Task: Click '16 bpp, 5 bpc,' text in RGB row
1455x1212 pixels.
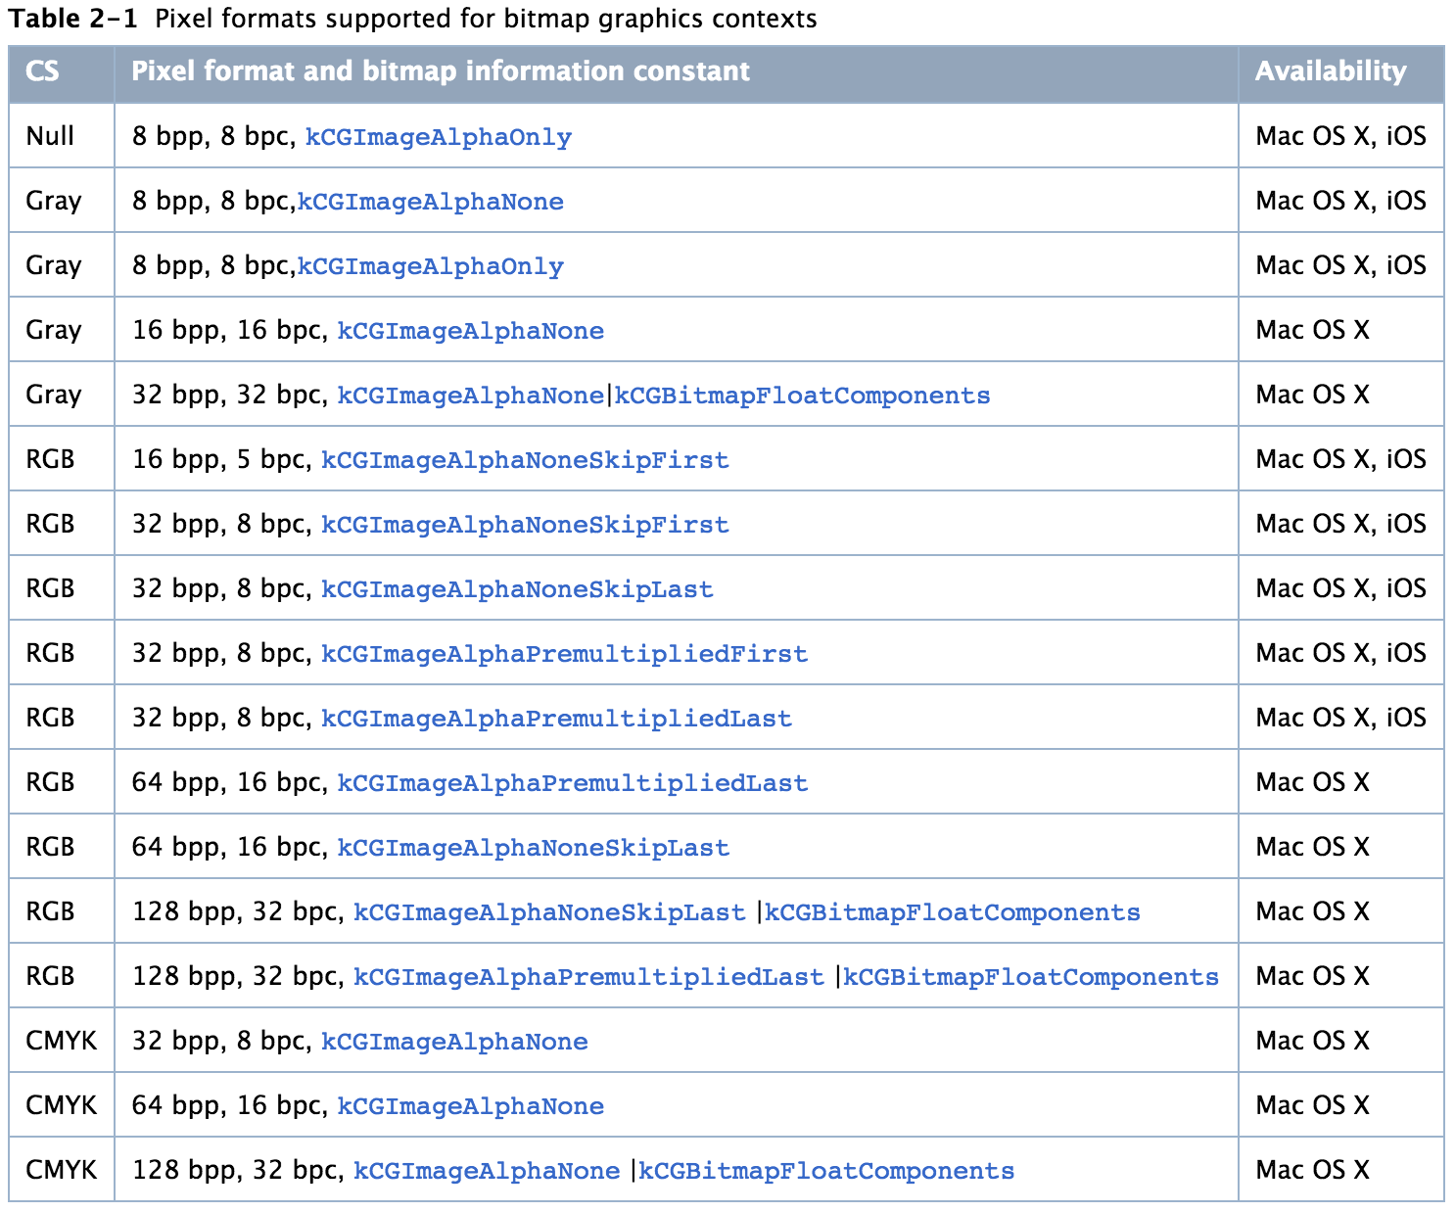Action: tap(222, 460)
